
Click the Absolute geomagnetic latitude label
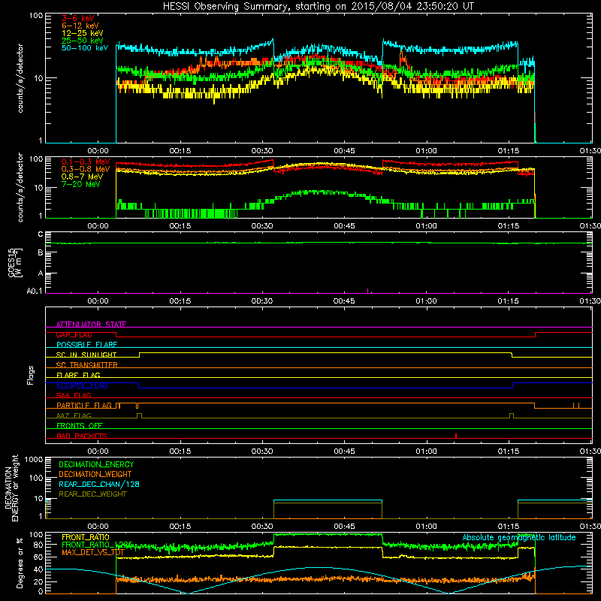519,537
